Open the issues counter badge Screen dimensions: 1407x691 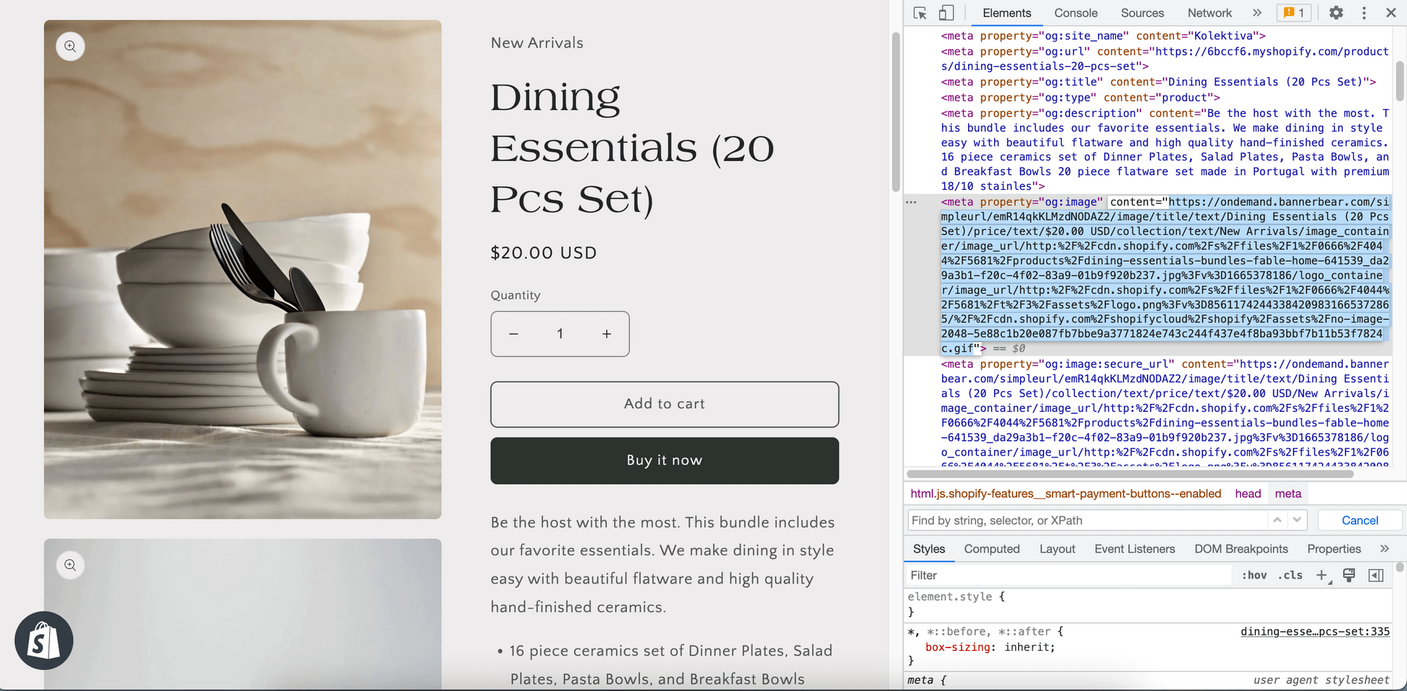tap(1294, 13)
